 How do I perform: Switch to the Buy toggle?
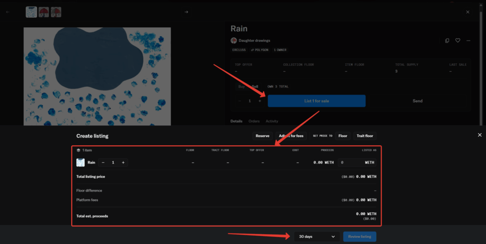[242, 87]
